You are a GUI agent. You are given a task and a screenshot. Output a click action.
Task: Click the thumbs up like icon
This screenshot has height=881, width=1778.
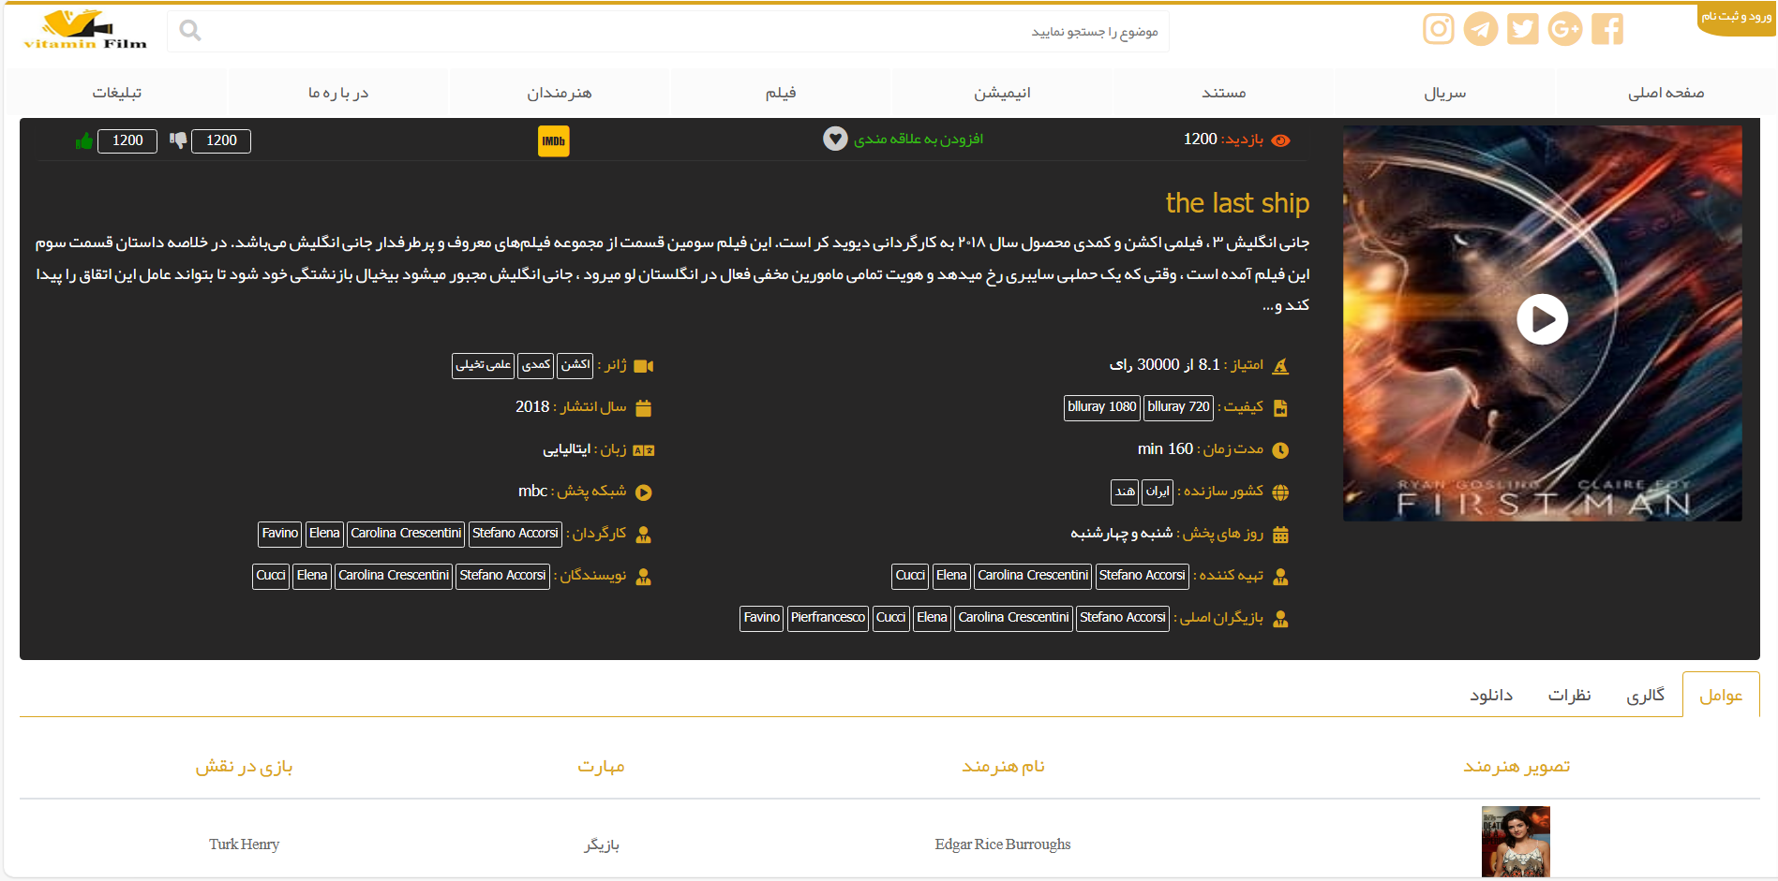(x=84, y=141)
